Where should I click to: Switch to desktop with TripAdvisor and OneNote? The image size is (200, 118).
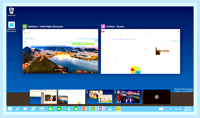72,97
